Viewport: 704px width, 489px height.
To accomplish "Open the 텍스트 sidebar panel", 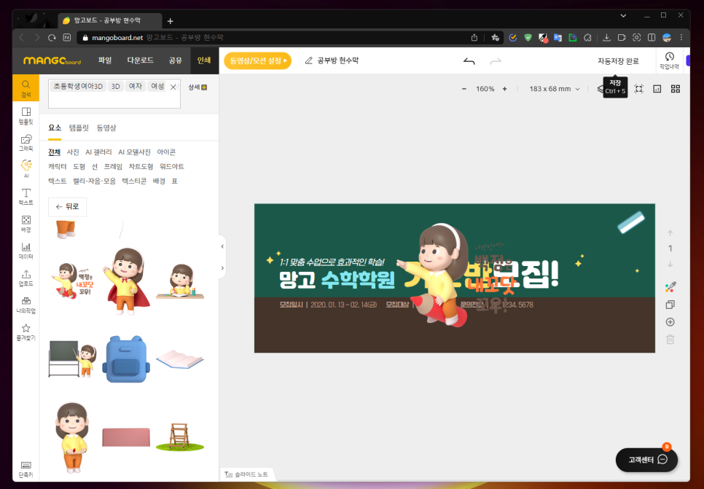I will coord(26,197).
